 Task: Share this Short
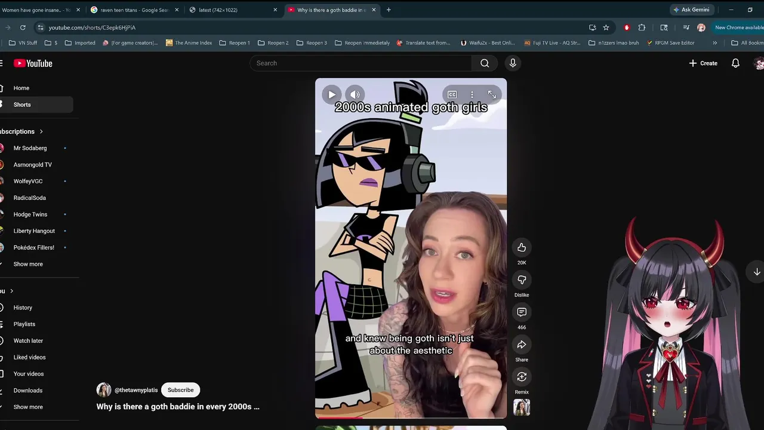click(x=522, y=344)
